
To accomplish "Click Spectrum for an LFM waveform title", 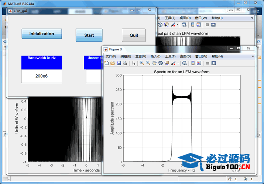I will point(182,72).
